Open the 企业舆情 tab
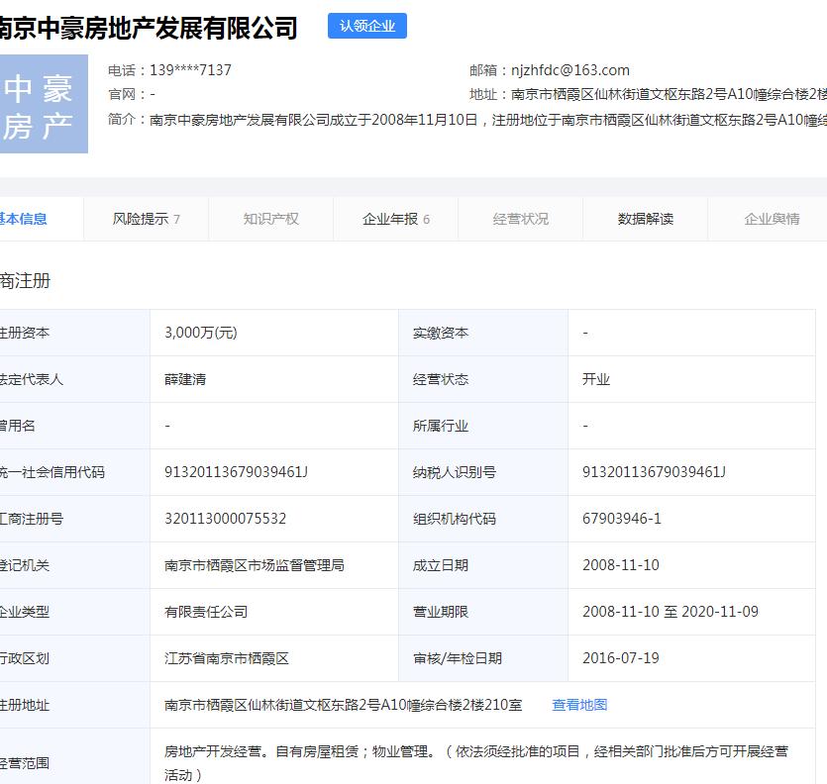Viewport: 827px width, 784px height. tap(772, 219)
